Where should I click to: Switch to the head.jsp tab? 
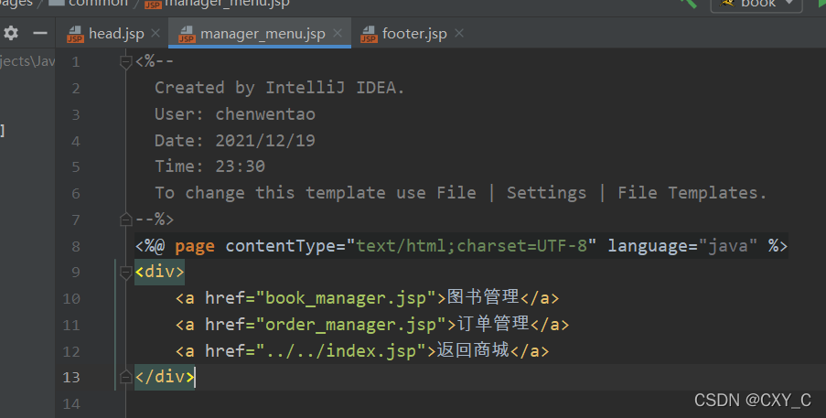click(x=116, y=34)
